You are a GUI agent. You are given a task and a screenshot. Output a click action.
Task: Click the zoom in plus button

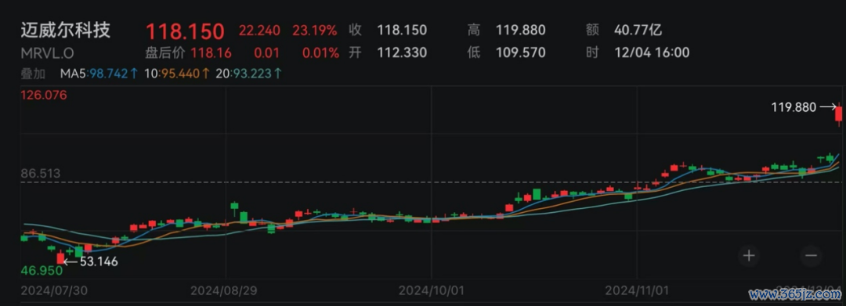coord(748,255)
